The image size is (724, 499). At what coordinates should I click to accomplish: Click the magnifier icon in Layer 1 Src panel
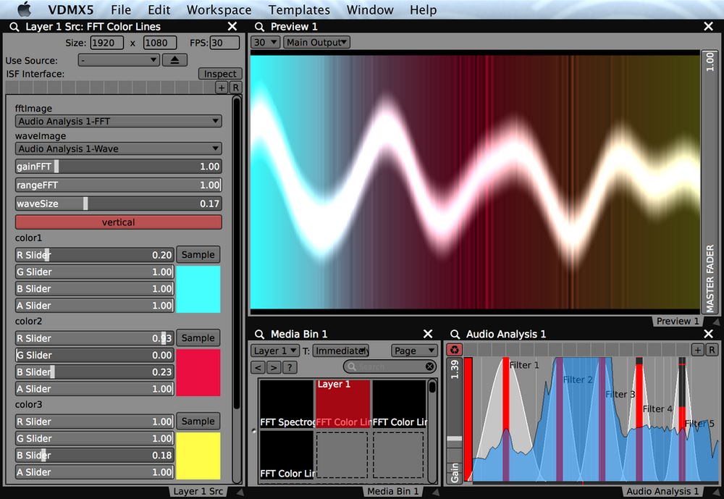point(14,27)
